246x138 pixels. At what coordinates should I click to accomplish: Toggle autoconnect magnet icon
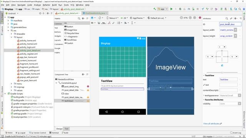(x=99, y=23)
